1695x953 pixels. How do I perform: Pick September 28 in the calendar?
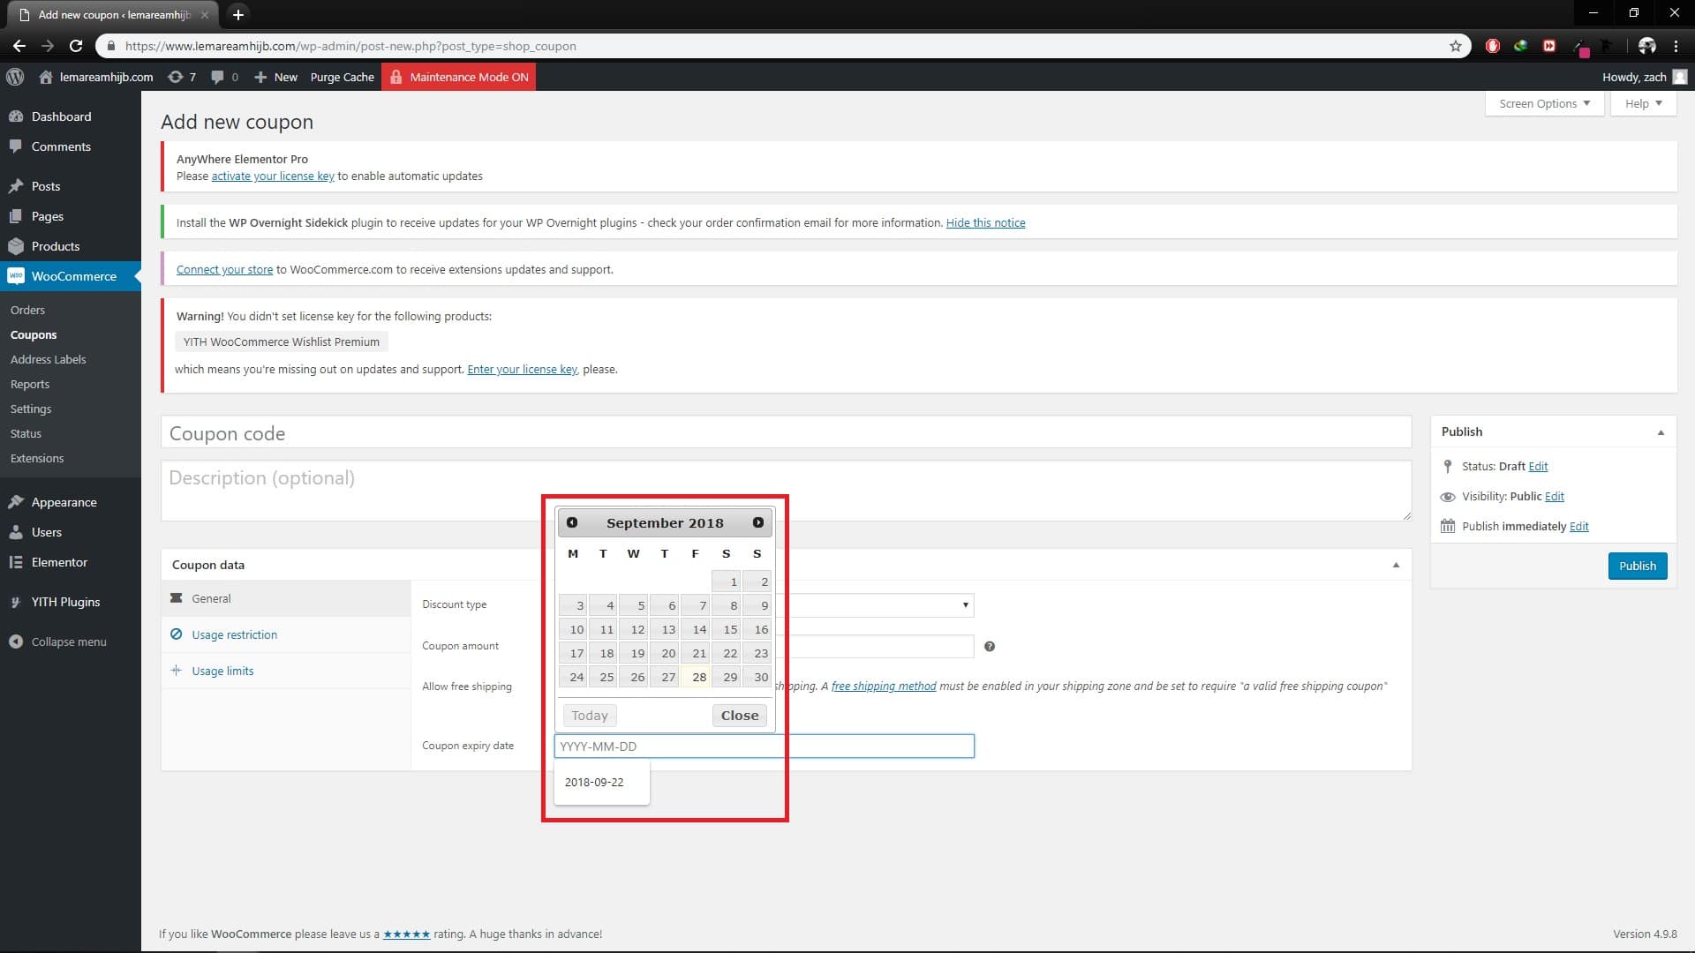[x=696, y=677]
